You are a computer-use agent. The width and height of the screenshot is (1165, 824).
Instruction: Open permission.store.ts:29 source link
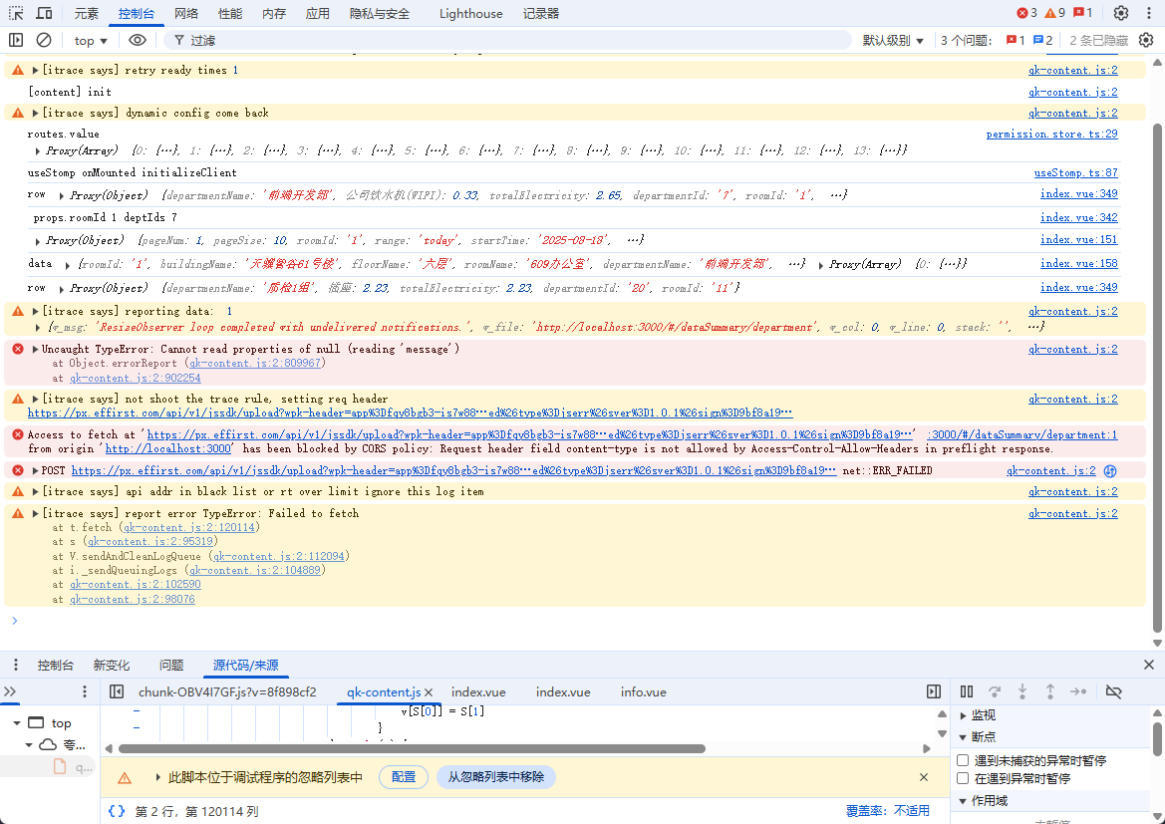pos(1052,134)
